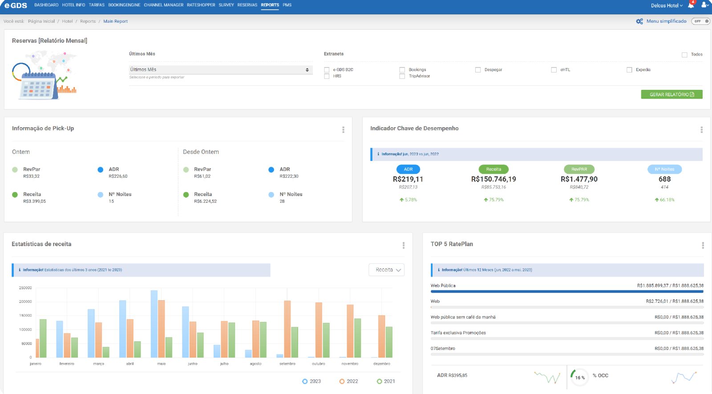This screenshot has width=712, height=394.
Task: Open Indicador Chave de Desempenho options menu
Action: point(702,129)
